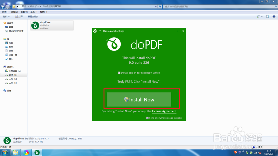The height and width of the screenshot is (156, 278).
Task: Click Show desktop strip on taskbar
Action: 277,153
